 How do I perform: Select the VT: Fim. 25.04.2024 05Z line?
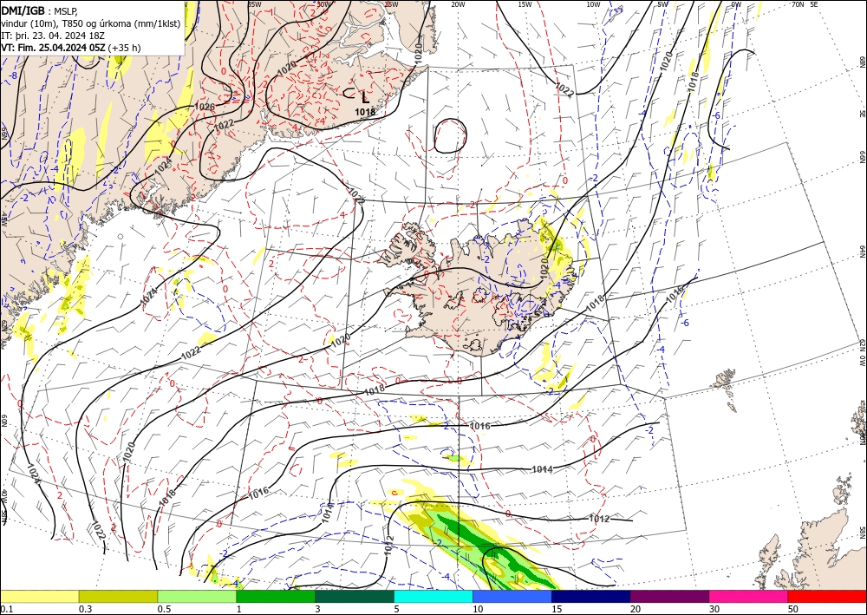coord(71,48)
